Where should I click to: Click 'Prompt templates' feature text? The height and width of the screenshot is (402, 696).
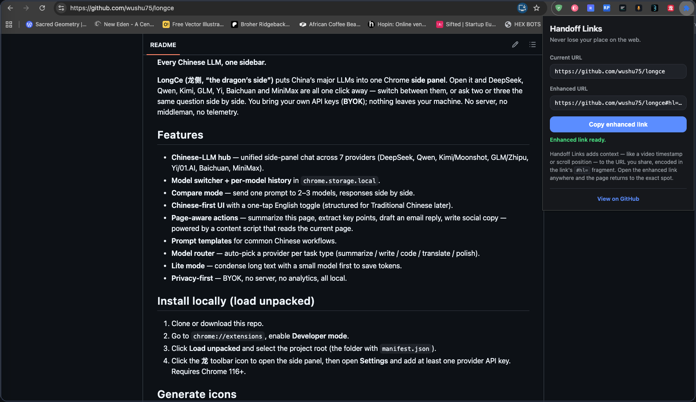(202, 241)
